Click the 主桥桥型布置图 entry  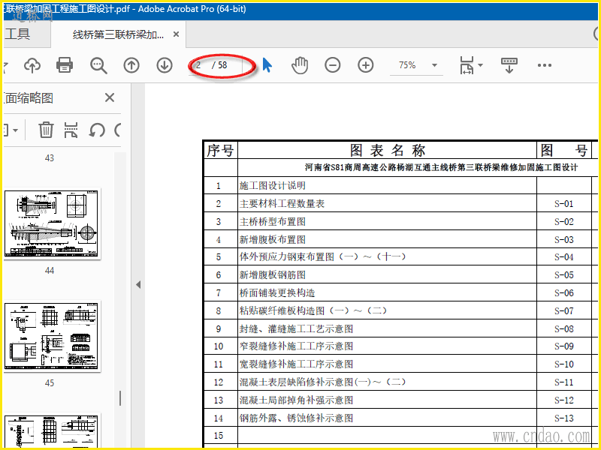point(272,222)
